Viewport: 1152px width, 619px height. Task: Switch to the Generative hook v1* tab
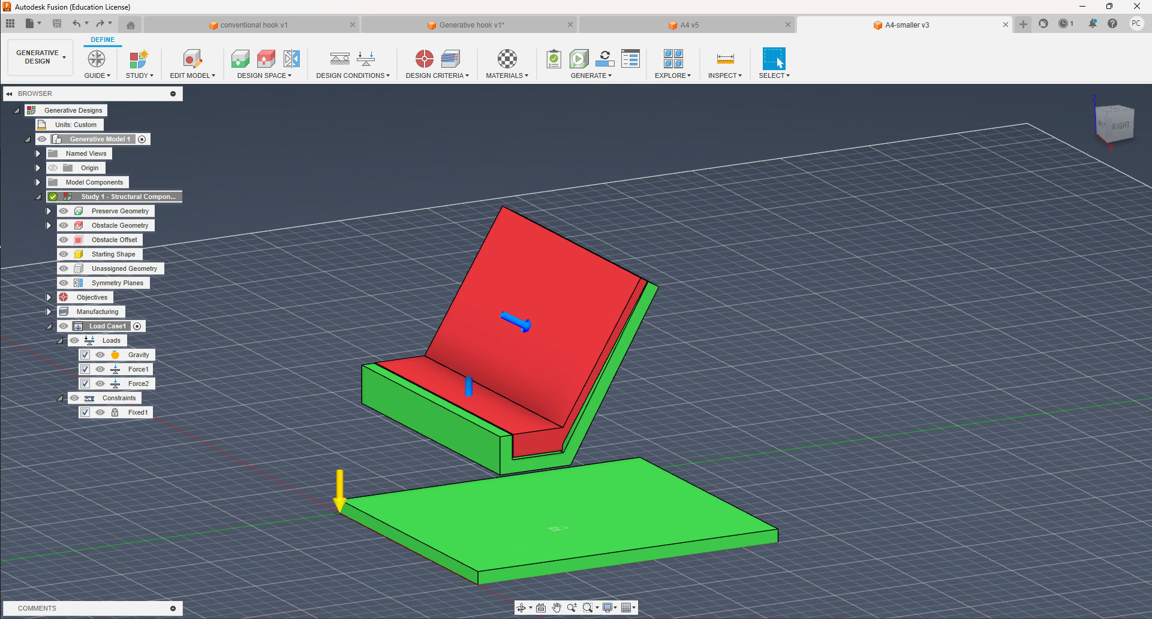pyautogui.click(x=471, y=25)
